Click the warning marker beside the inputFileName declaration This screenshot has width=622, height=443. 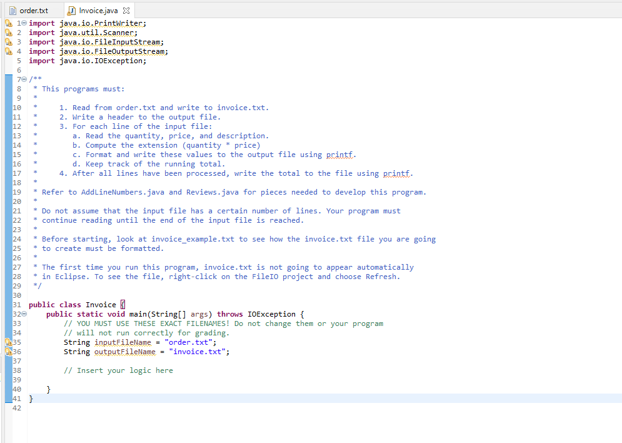(8, 342)
